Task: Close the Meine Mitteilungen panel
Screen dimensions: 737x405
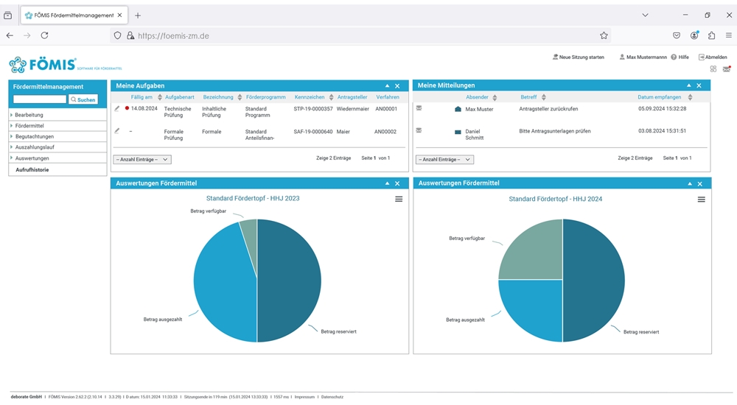Action: [x=699, y=85]
